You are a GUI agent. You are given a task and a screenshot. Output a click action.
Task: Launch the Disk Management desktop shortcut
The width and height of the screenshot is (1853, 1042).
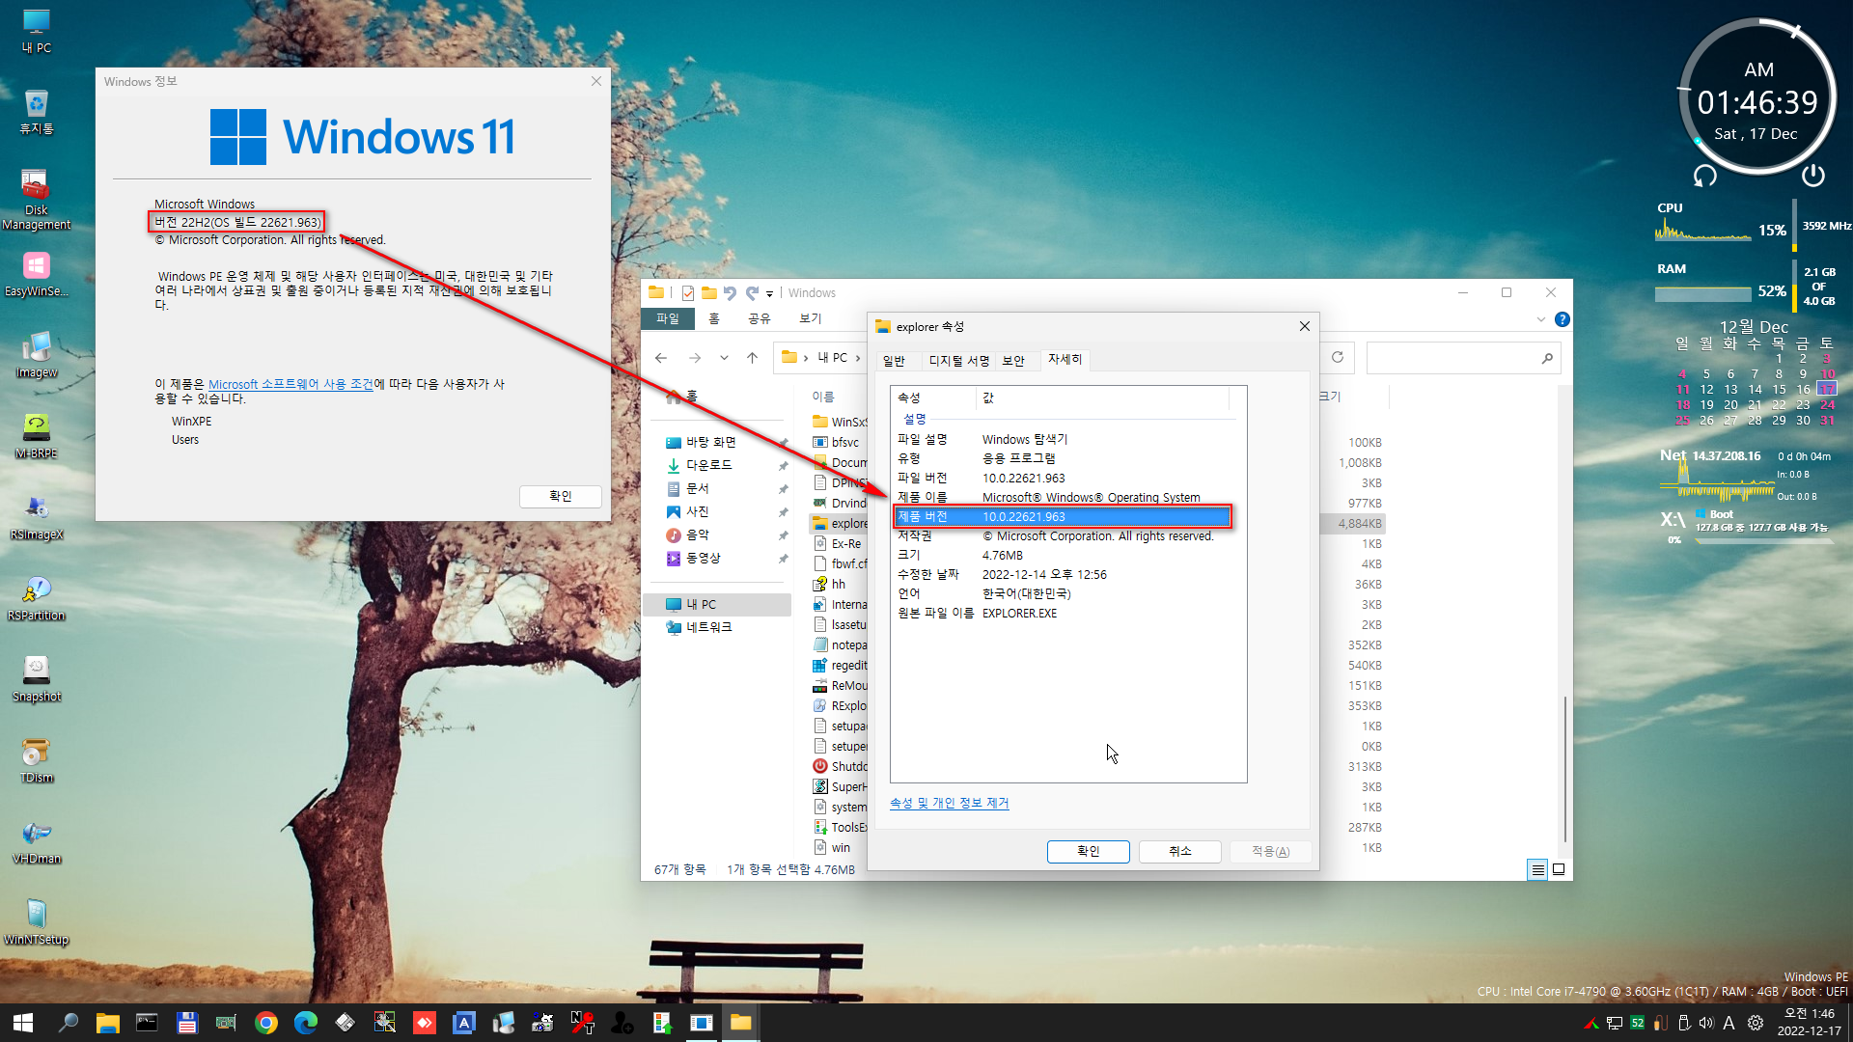pyautogui.click(x=37, y=200)
